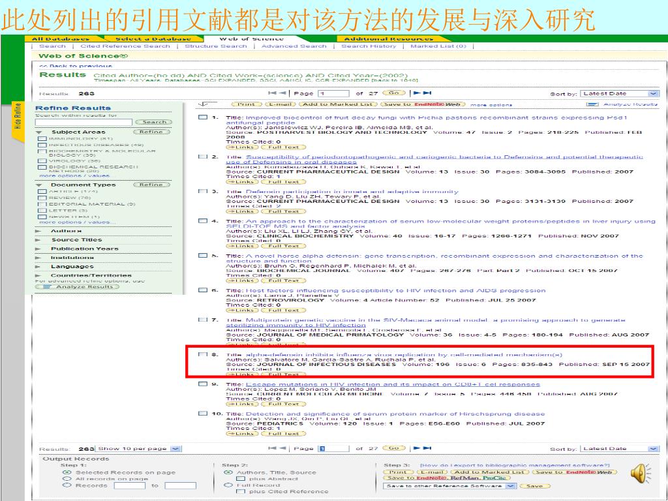Check the LETTER document type box
This screenshot has height=501, width=668.
coord(42,211)
